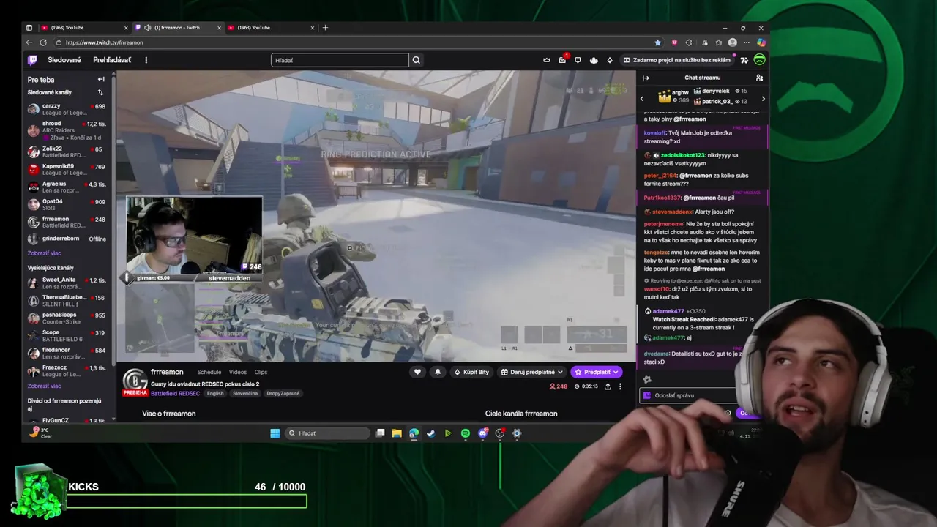Image resolution: width=937 pixels, height=527 pixels.
Task: Click the search magnifier button on Twitch
Action: click(416, 60)
